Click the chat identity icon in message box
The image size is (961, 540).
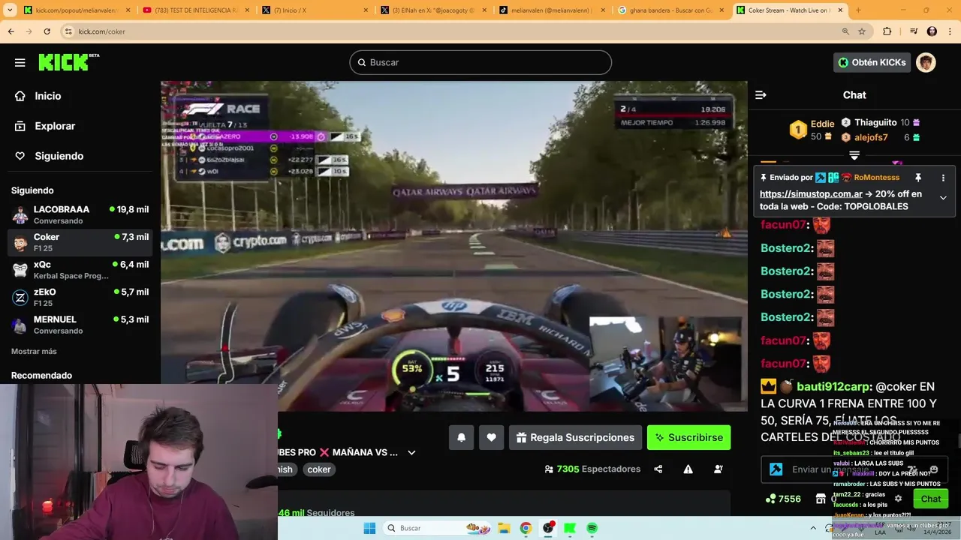[x=776, y=469]
